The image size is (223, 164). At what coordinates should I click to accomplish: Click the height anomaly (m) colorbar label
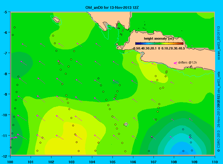tap(159, 39)
